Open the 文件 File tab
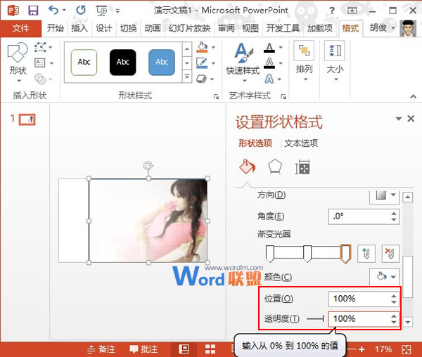Viewport: 422px width, 357px height. (20, 28)
